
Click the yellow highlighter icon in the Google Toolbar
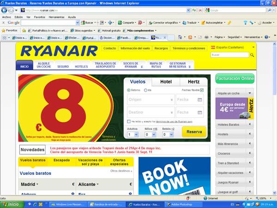pos(229,23)
